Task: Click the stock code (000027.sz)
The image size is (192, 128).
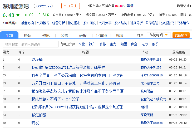Action: point(43,6)
